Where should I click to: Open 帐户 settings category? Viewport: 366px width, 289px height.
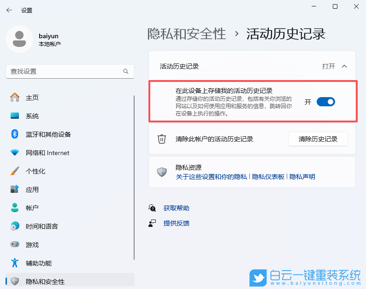[70, 208]
